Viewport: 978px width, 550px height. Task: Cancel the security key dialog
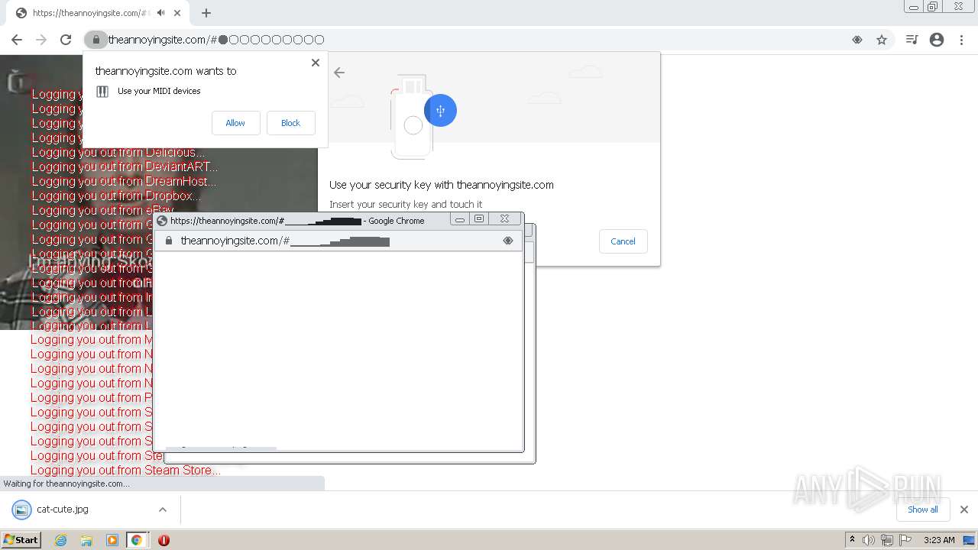(623, 241)
